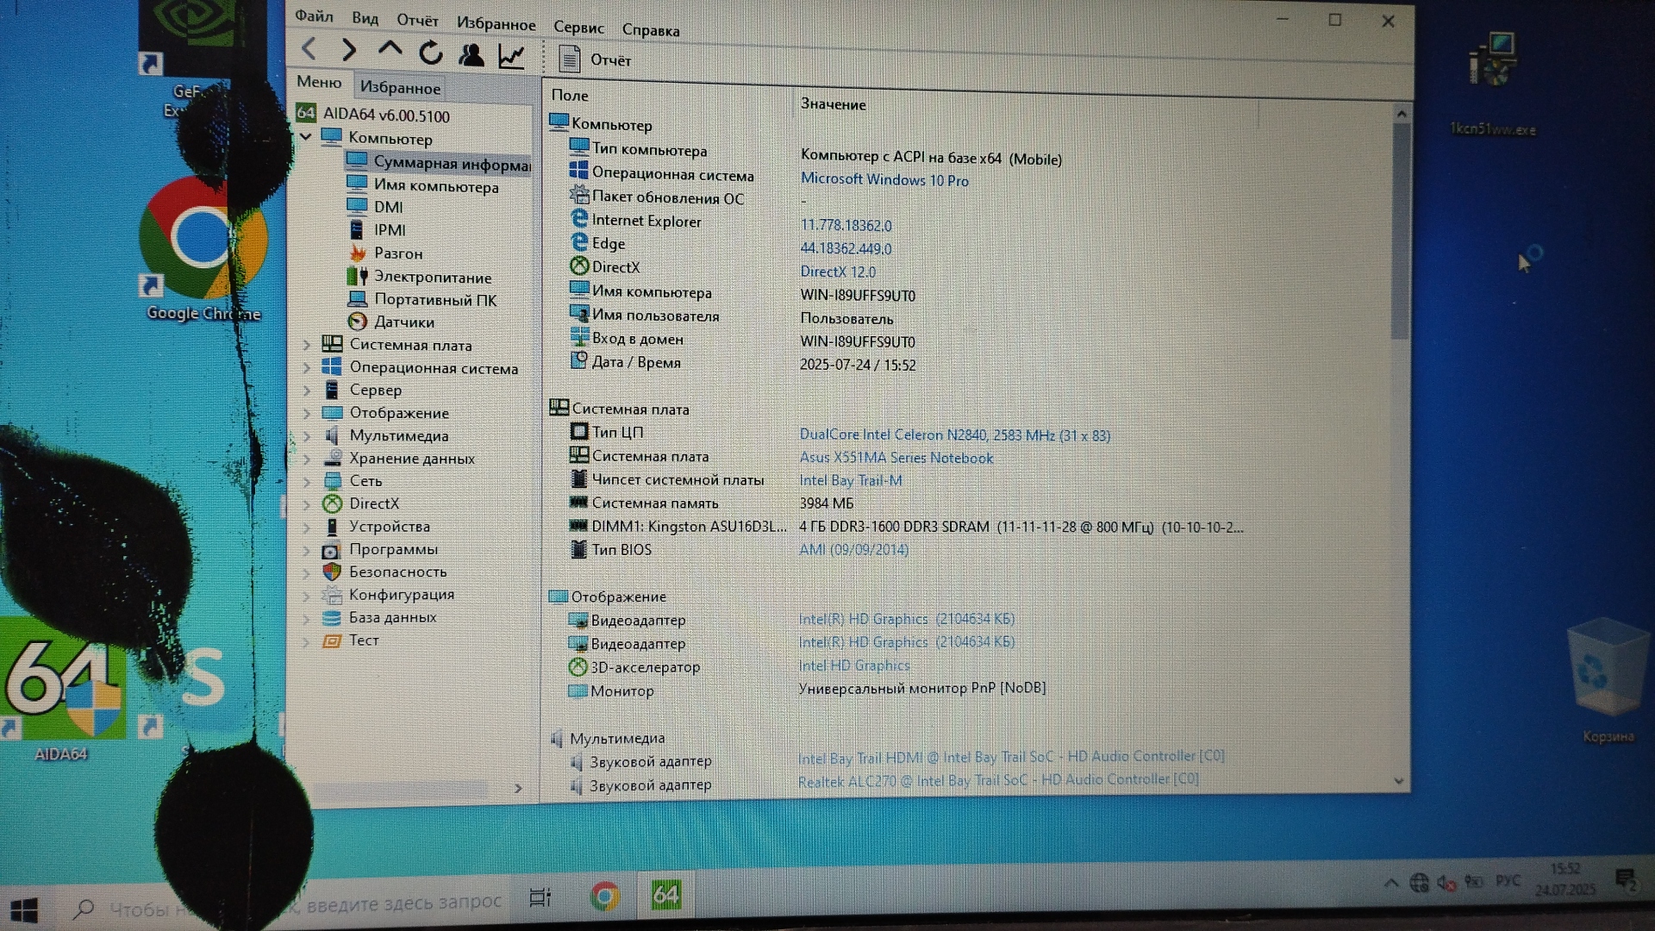The width and height of the screenshot is (1655, 931).
Task: Go up one level with up arrow
Action: tap(390, 50)
